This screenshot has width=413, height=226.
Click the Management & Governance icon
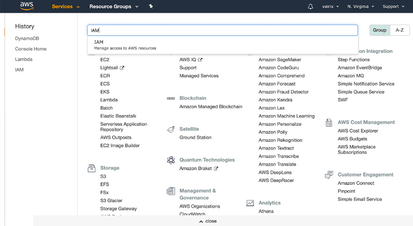[171, 191]
